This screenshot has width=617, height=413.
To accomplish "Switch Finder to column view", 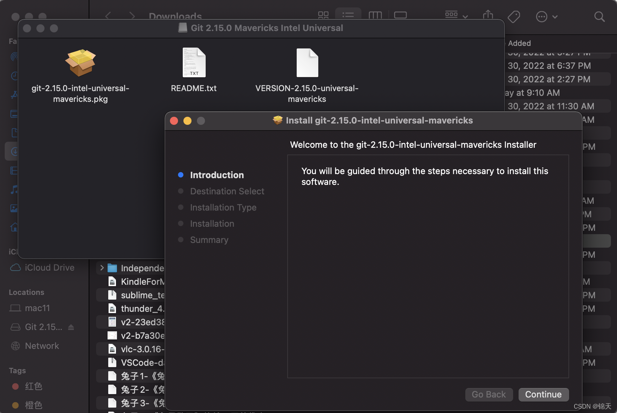I will [x=375, y=15].
